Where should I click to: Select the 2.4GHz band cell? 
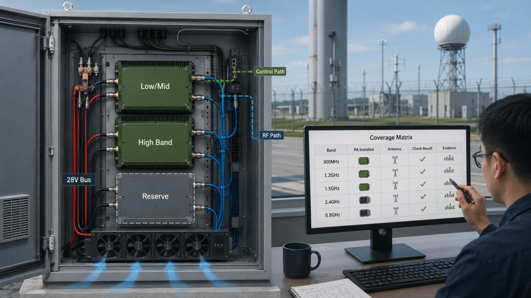332,202
